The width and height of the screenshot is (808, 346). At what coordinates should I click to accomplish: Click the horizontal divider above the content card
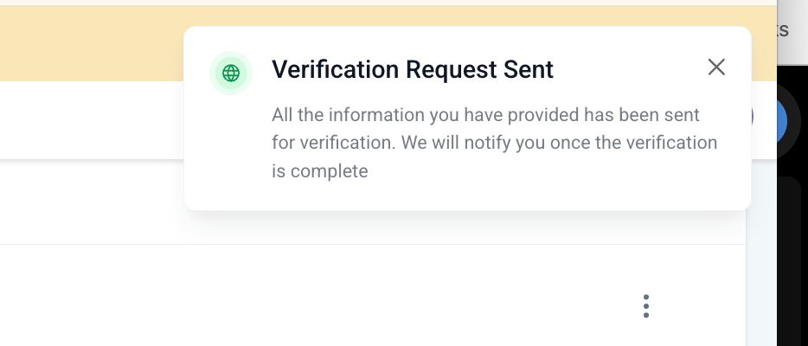pos(346,244)
